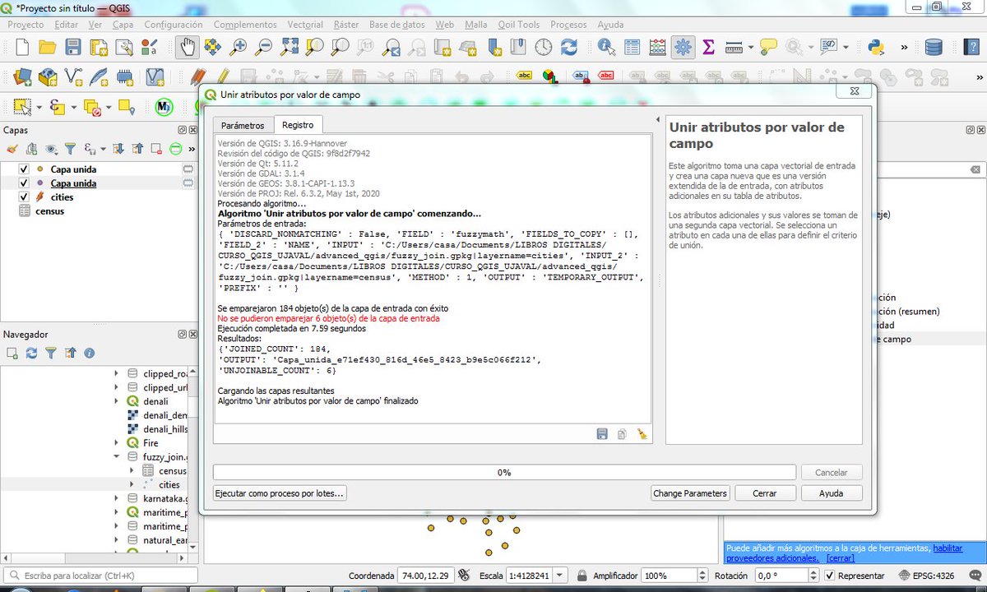987x592 pixels.
Task: Click the Coordenada input field
Action: pos(425,576)
